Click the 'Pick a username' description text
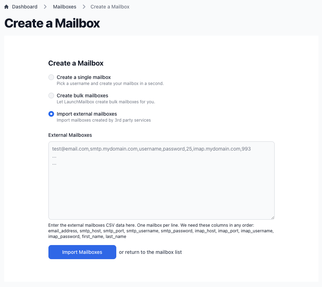This screenshot has height=287, width=322. pos(110,84)
